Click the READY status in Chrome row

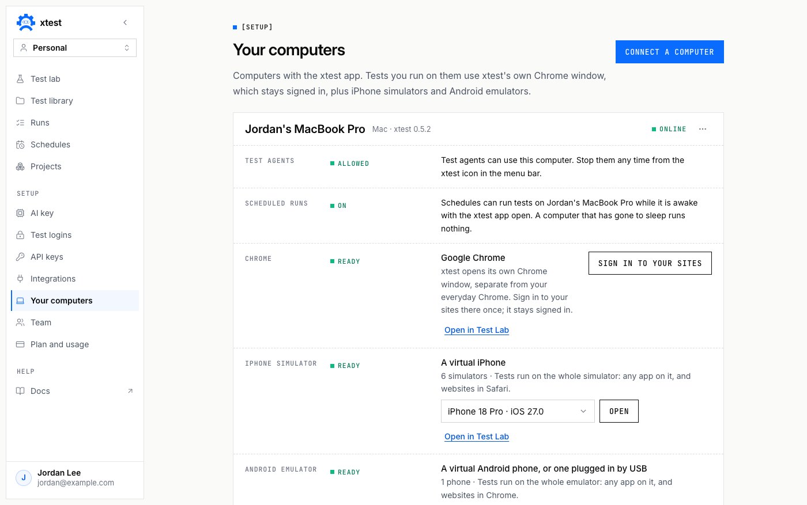pos(345,261)
